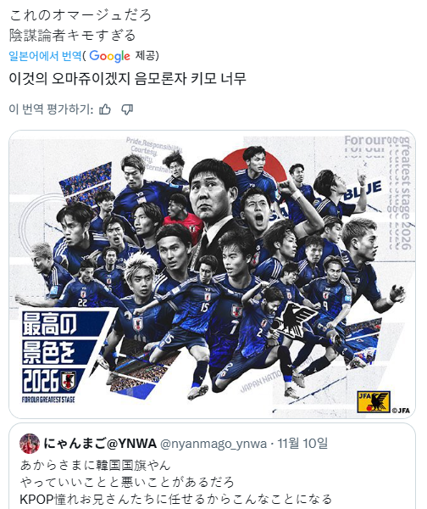Screen dimensions: 427x509
Task: Open the @nyanmago_ynwa handle profile
Action: (x=213, y=444)
